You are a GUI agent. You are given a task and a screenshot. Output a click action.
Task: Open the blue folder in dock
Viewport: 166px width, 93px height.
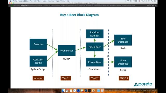click(x=99, y=91)
